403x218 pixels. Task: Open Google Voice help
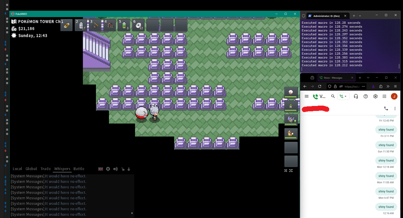(366, 96)
